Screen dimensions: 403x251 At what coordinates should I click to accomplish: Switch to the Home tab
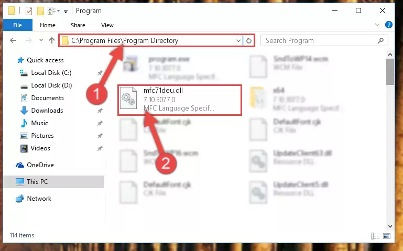click(48, 25)
